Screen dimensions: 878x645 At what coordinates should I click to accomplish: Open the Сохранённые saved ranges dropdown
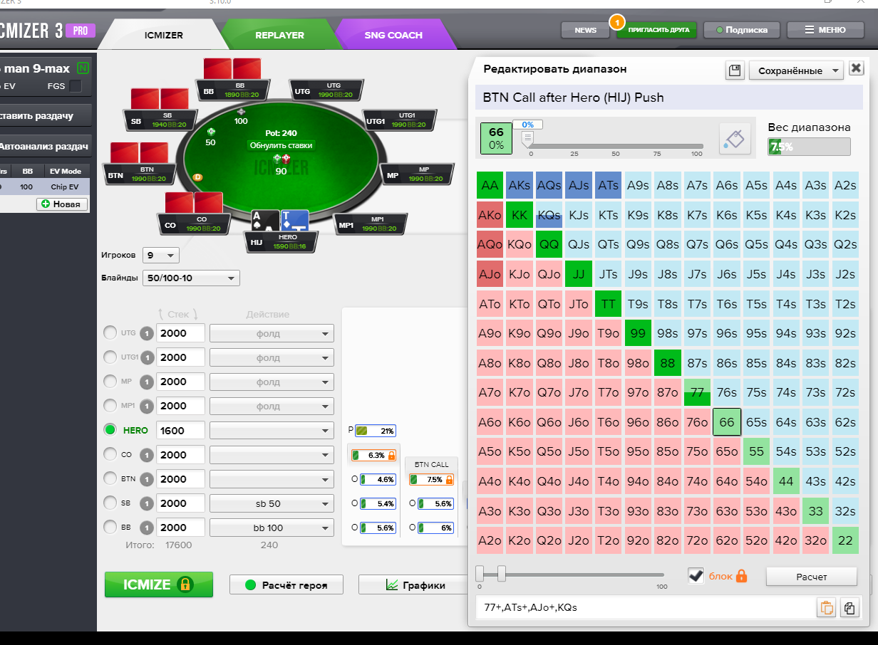(x=796, y=70)
